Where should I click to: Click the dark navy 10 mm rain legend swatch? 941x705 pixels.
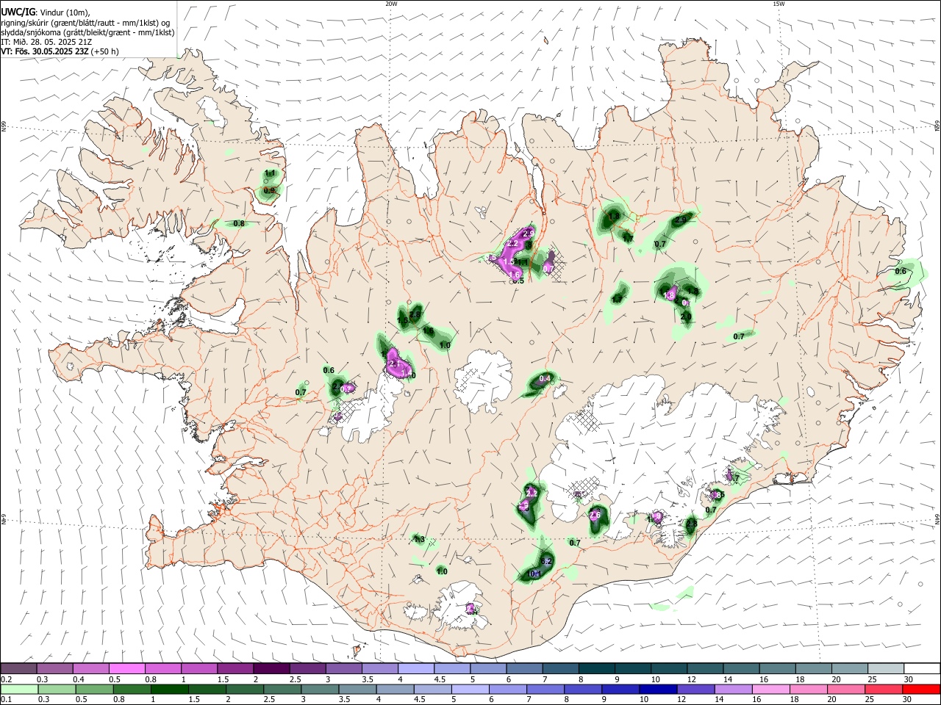[x=659, y=689]
